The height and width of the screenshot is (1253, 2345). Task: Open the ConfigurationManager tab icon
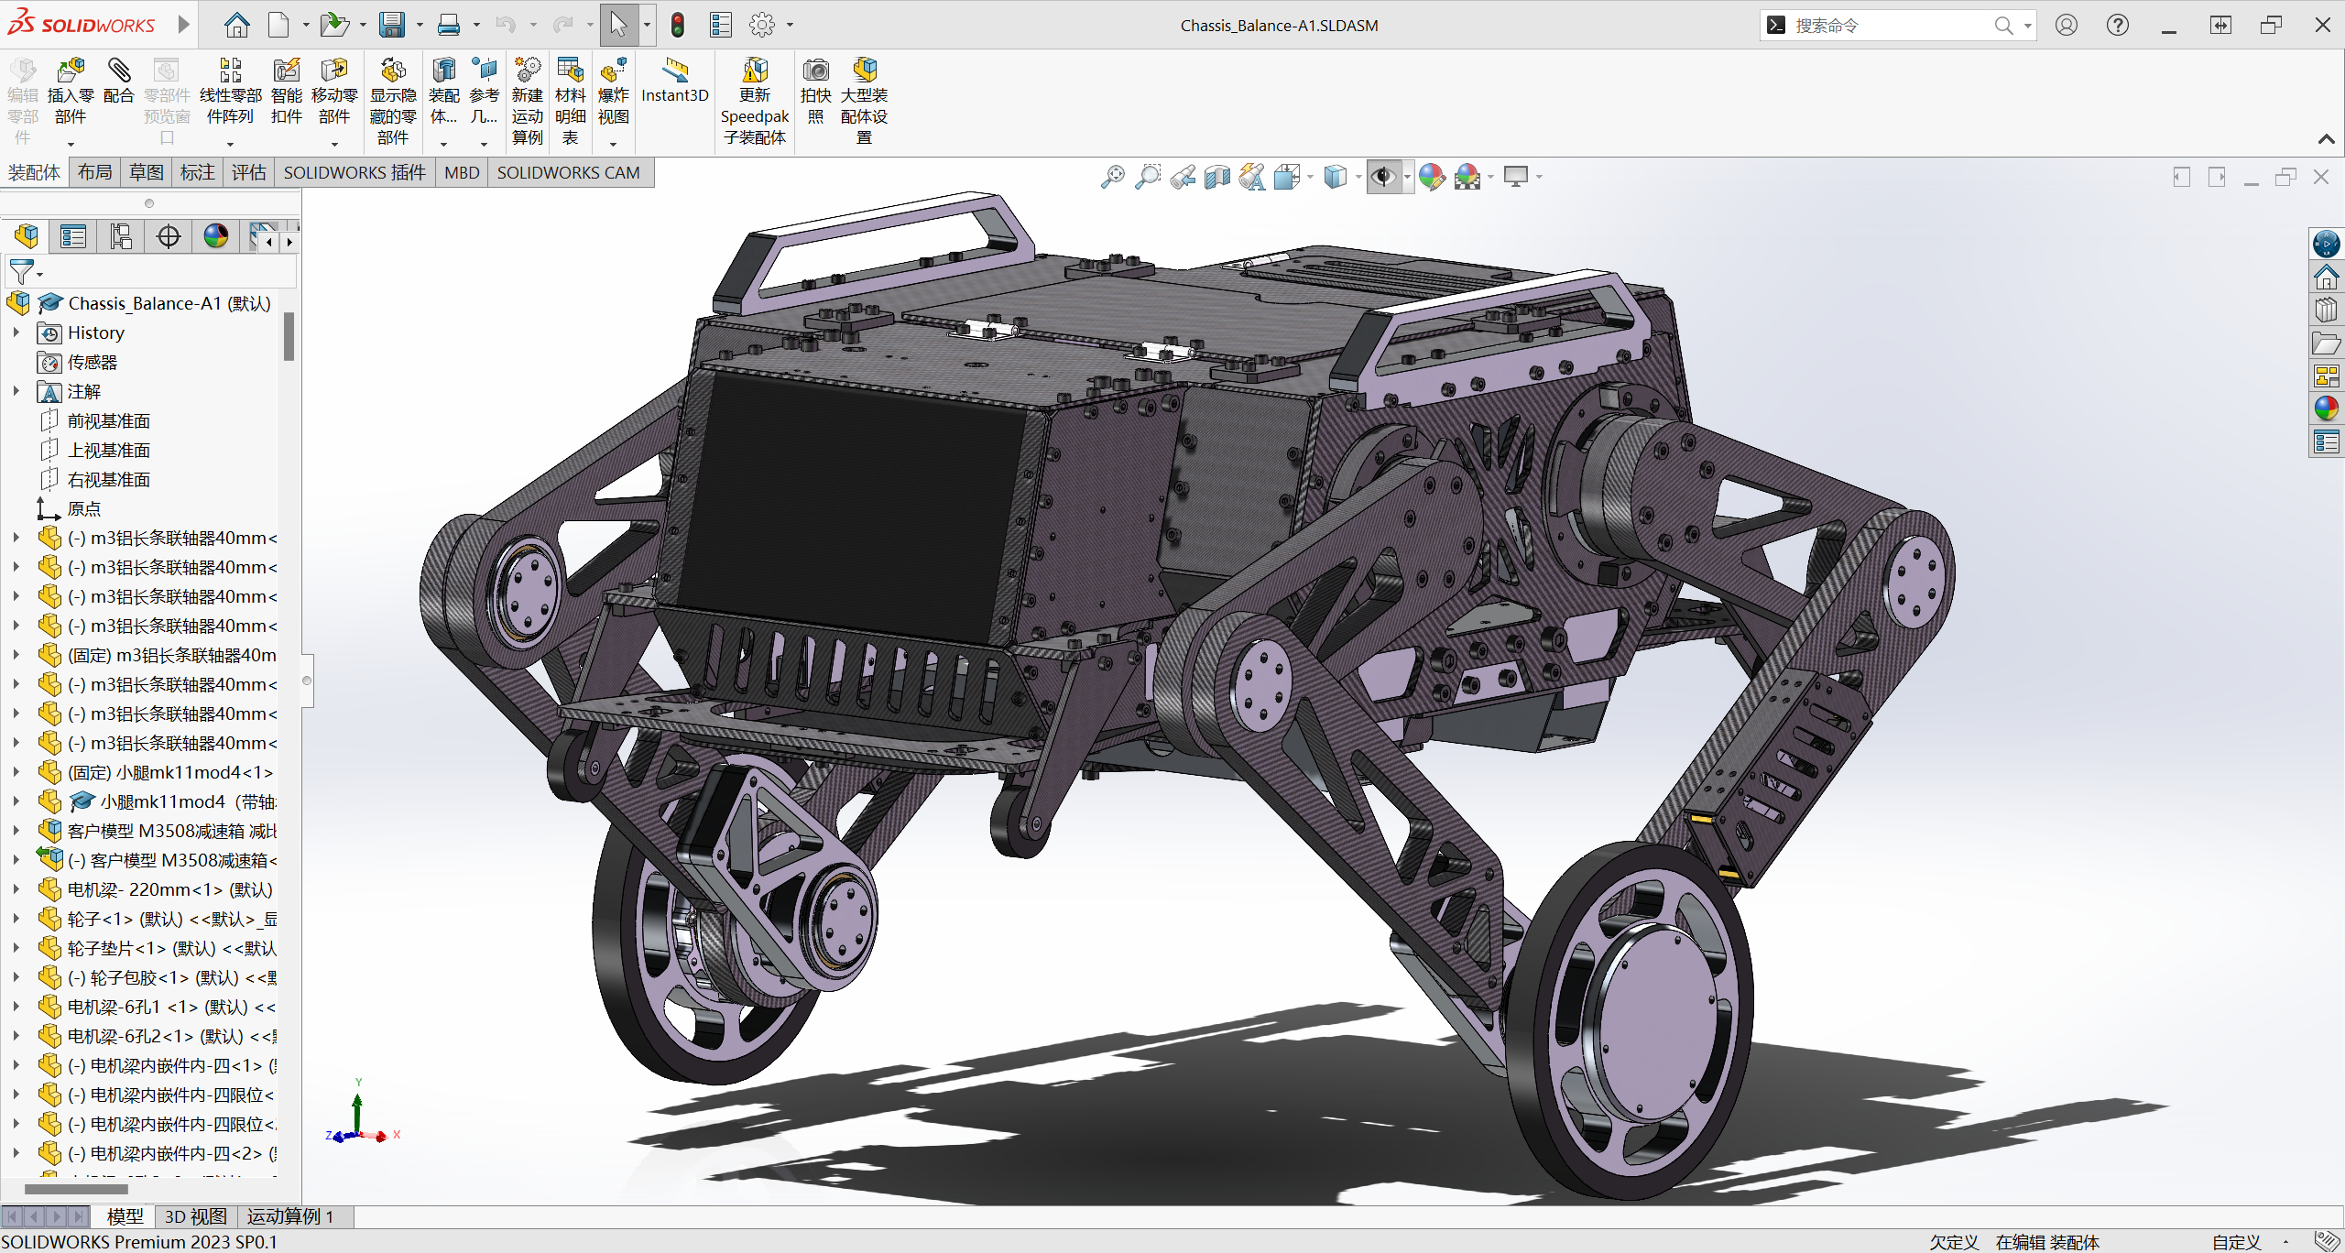tap(121, 236)
